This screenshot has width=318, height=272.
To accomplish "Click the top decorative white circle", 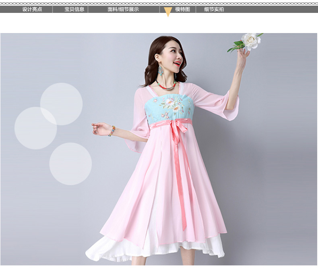I will click(x=61, y=104).
